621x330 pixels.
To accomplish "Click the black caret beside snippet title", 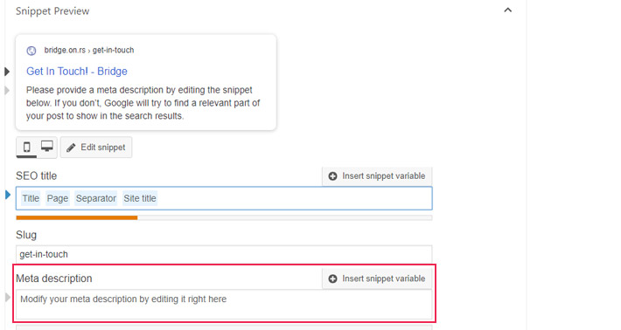I will pos(7,72).
